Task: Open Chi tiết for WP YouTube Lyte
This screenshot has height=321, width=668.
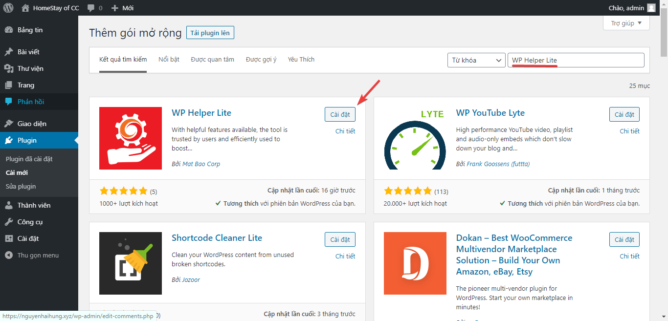Action: (x=630, y=131)
